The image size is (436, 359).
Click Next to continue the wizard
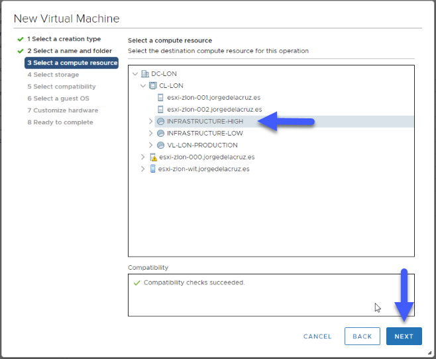[404, 337]
